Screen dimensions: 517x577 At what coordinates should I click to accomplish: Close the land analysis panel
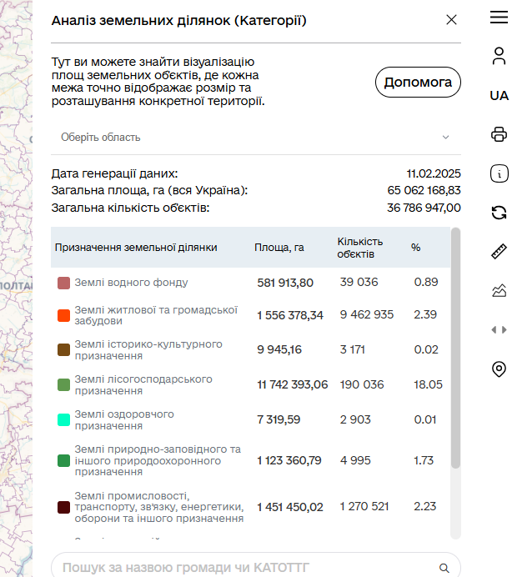[451, 20]
